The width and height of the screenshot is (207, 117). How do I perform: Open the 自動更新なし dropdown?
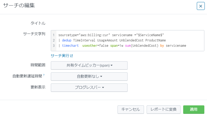click(89, 76)
